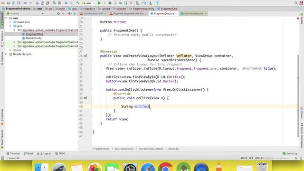Click the override gutter icon at line 38

pos(85,98)
